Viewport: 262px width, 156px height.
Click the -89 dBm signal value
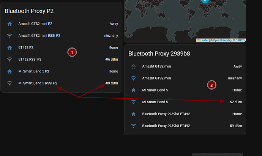click(x=111, y=83)
